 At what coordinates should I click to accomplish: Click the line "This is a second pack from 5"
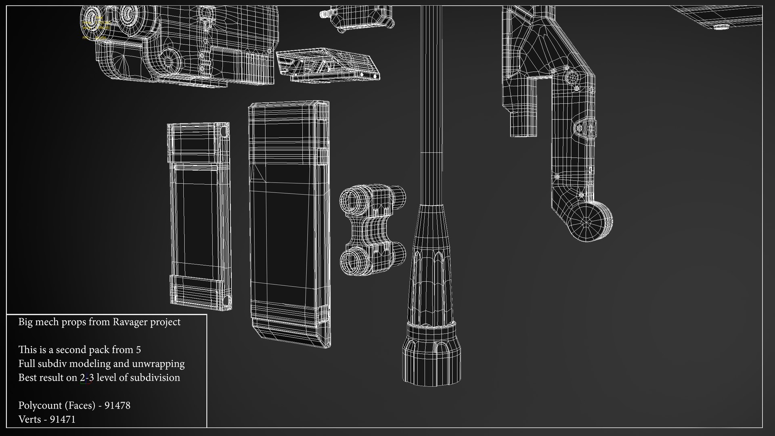point(80,350)
